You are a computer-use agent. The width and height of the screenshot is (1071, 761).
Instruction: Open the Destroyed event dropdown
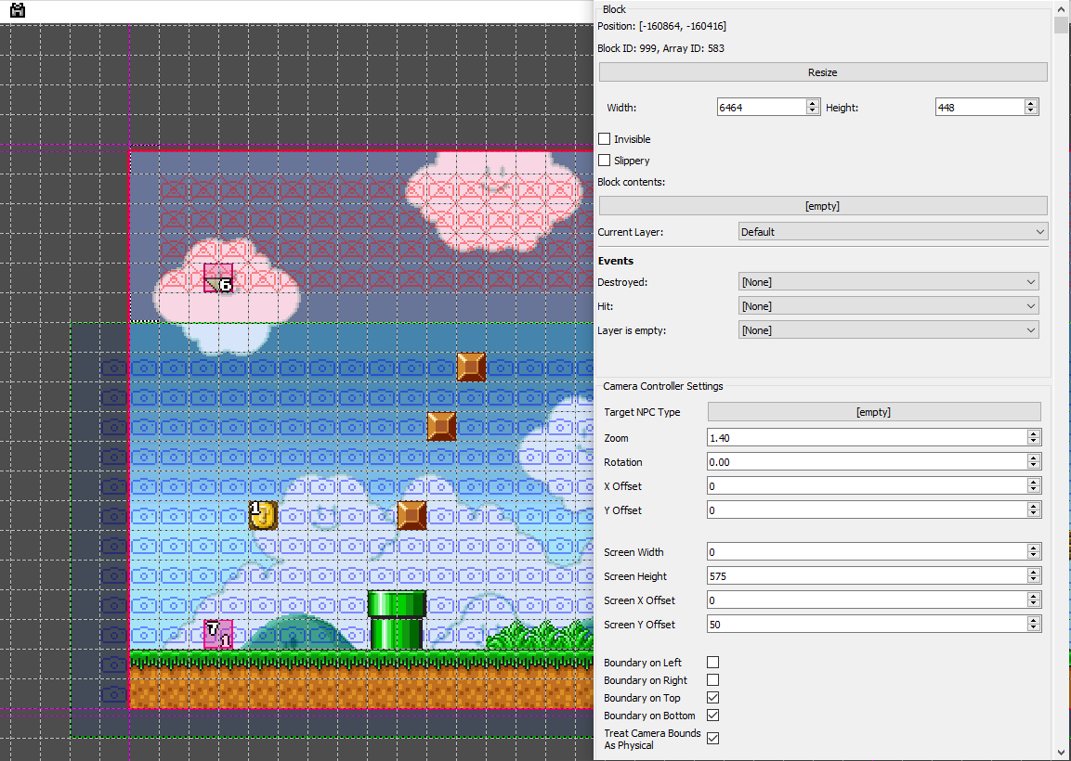pos(889,282)
